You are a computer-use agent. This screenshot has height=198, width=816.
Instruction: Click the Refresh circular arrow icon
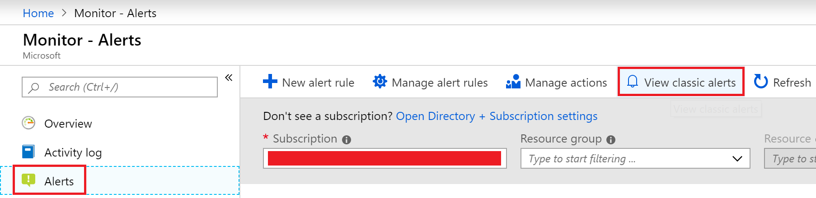[x=761, y=82]
